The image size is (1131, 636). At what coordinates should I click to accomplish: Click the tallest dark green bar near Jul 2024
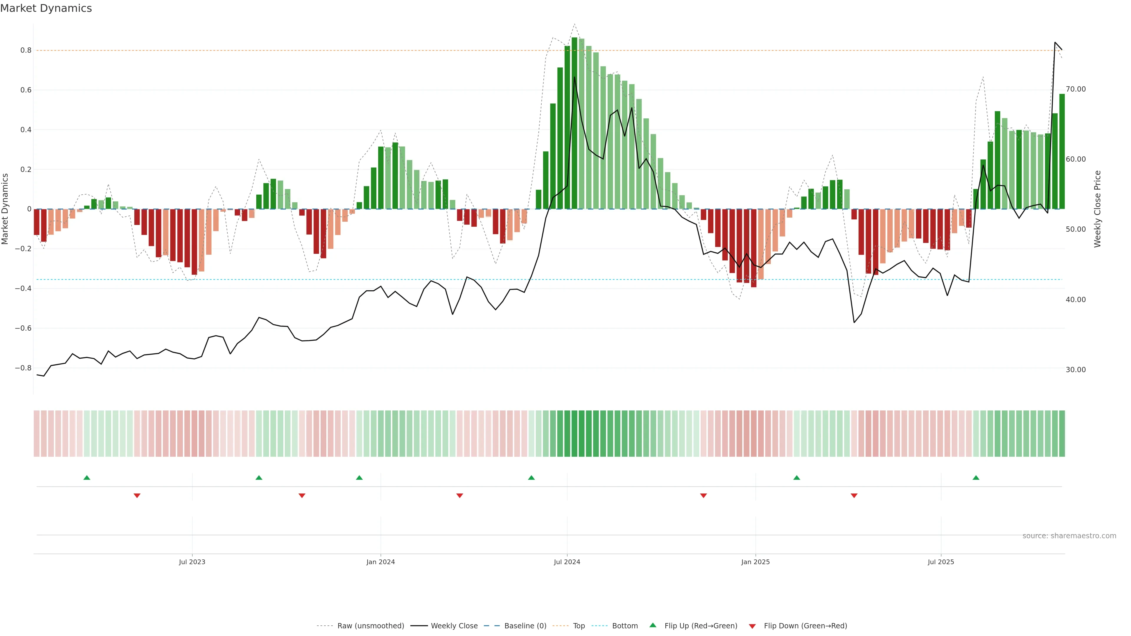point(574,123)
